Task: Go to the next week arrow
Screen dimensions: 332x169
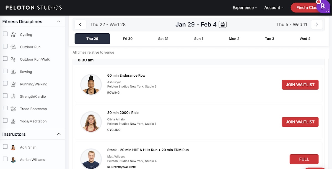Action: (x=317, y=25)
